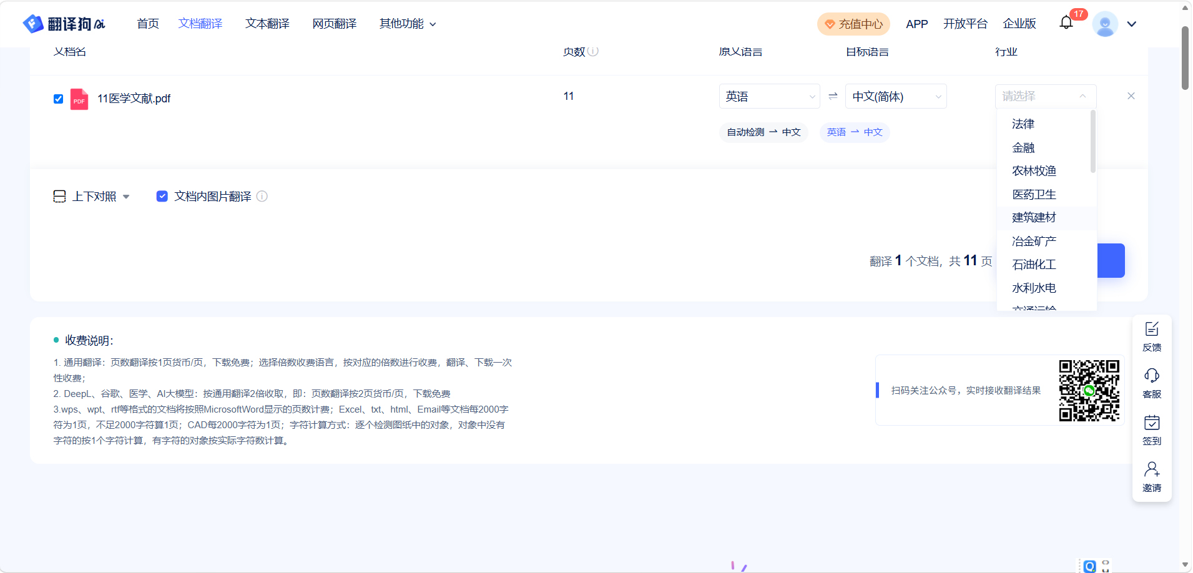Choose 金融 industry option
Image resolution: width=1193 pixels, height=573 pixels.
[1046, 148]
